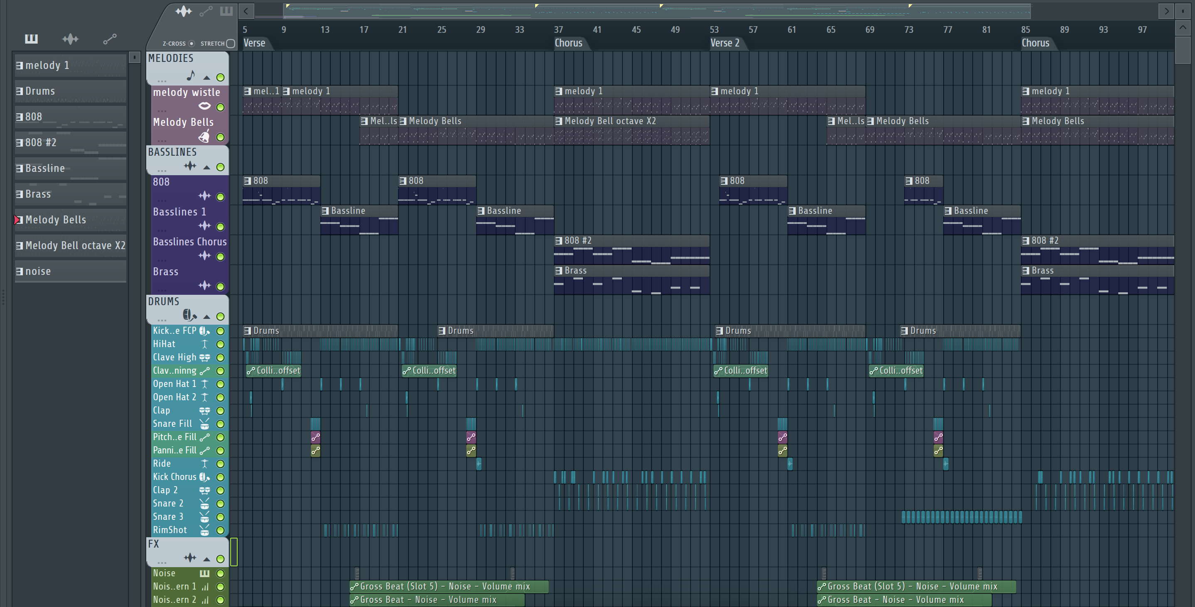Click the lips icon on melody wistle track
This screenshot has height=607, width=1195.
click(x=204, y=106)
